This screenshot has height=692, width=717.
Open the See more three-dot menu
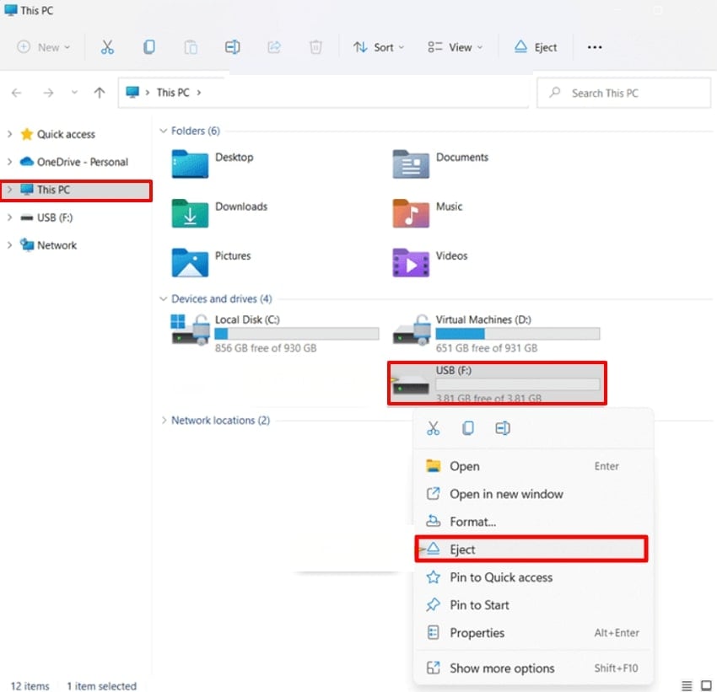click(x=595, y=47)
